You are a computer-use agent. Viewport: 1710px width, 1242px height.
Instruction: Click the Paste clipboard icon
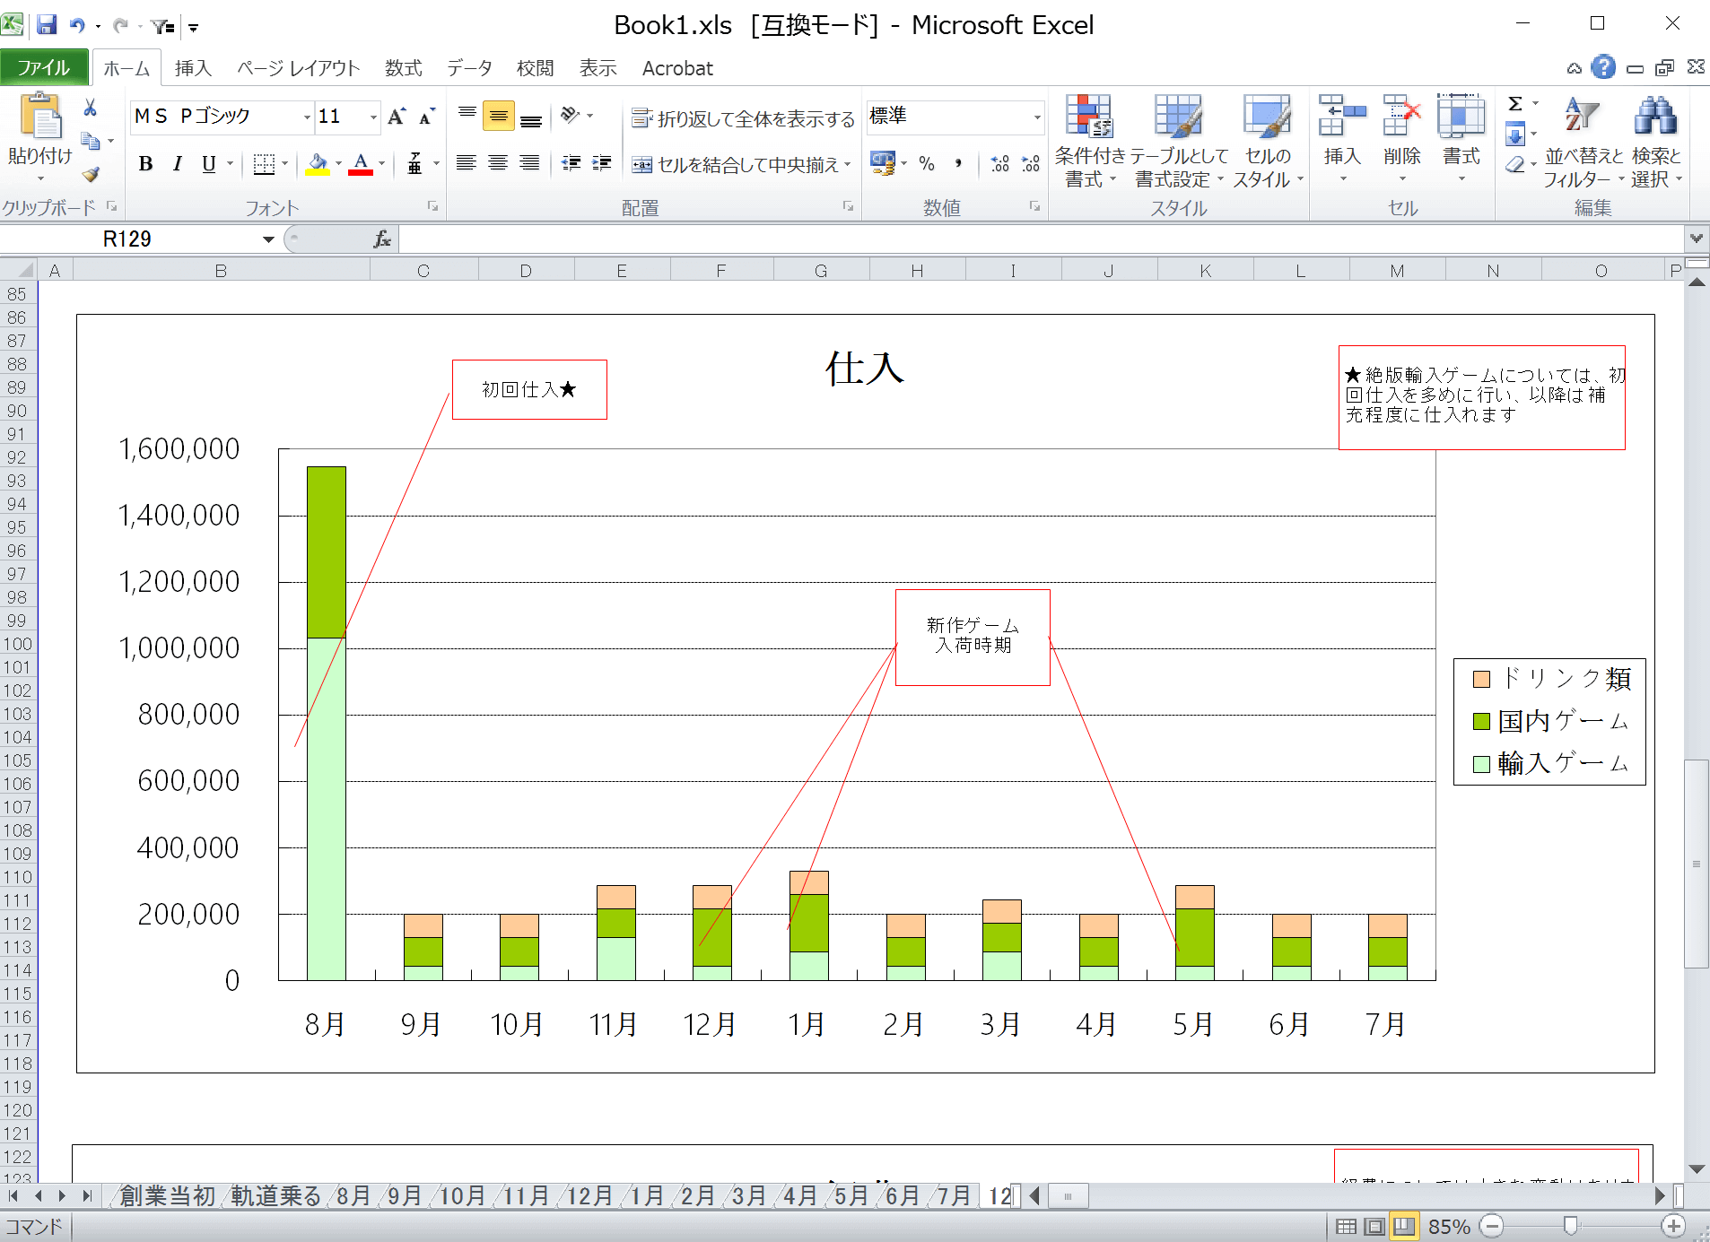click(x=39, y=118)
